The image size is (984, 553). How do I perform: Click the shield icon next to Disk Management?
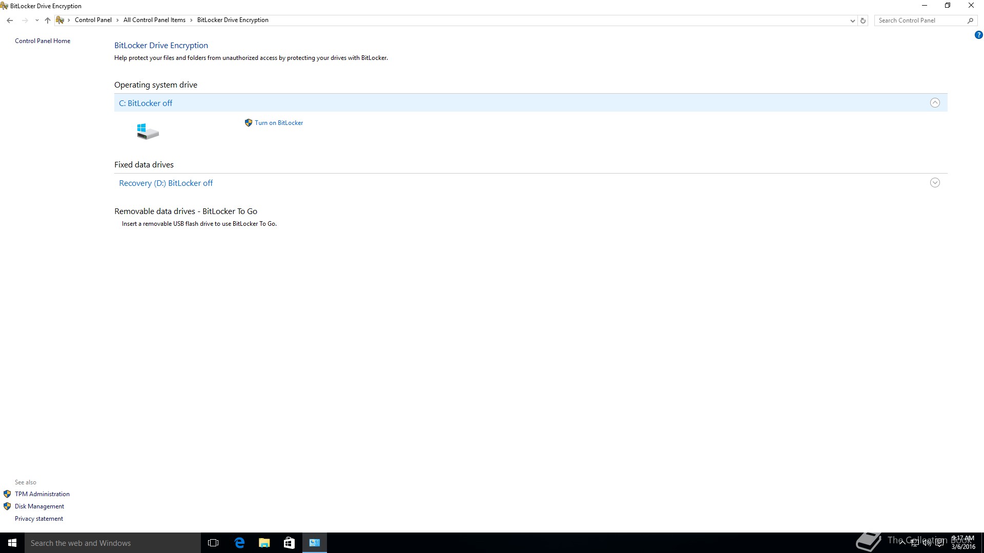click(7, 506)
